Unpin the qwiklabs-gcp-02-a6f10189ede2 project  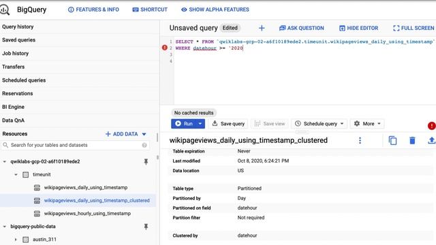146,162
